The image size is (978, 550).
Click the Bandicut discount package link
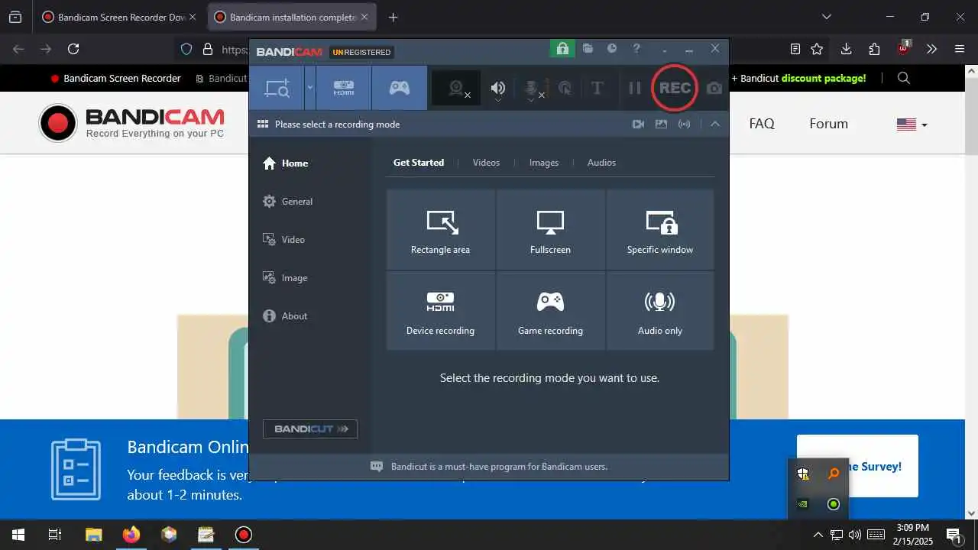tap(799, 78)
